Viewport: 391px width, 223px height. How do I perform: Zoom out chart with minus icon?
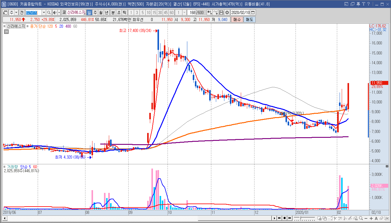(x=366, y=218)
